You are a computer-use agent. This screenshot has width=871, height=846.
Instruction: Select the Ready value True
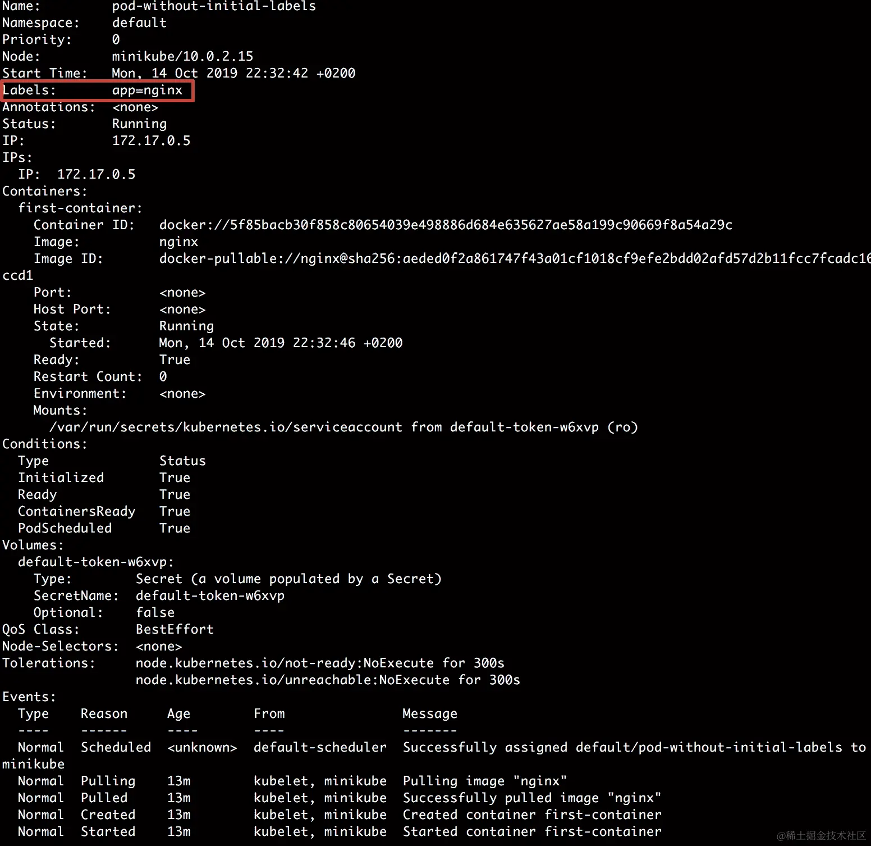(x=174, y=360)
